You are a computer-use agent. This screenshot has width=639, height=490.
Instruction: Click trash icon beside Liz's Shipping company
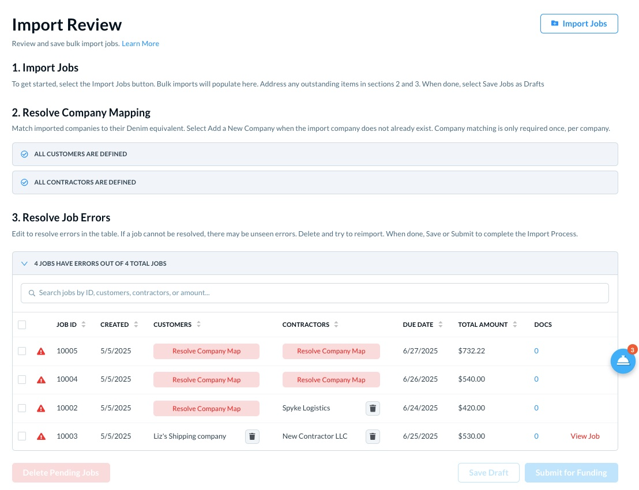pyautogui.click(x=252, y=436)
